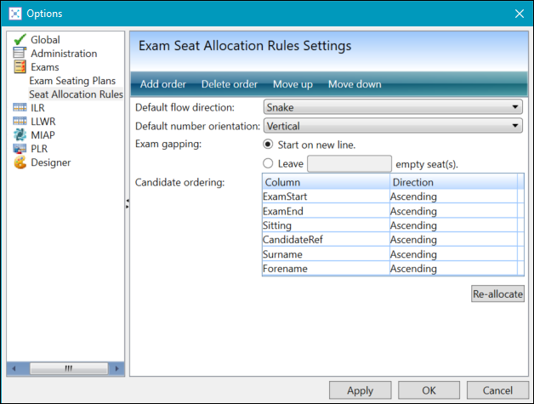Click Ascending direction for Forename row

(453, 269)
